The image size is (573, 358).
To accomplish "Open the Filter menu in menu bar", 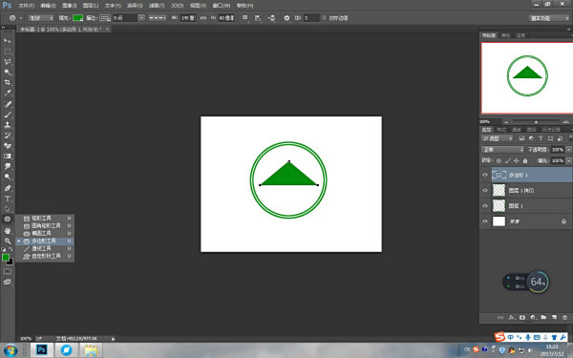I will (157, 6).
